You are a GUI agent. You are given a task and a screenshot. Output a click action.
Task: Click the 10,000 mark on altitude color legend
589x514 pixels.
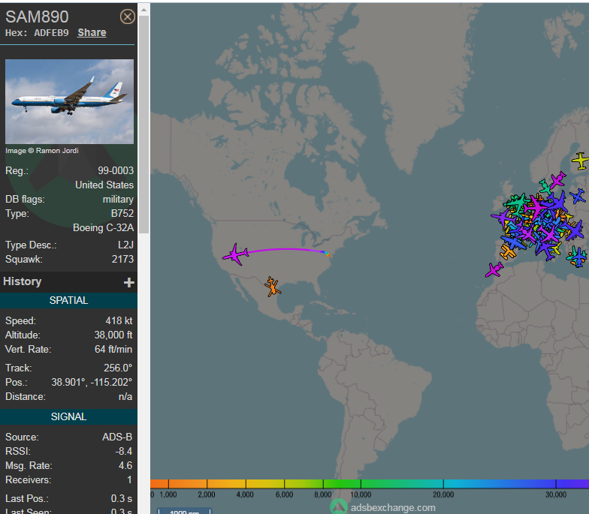point(361,494)
